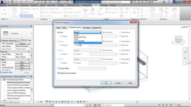Click Close Hidden windows tool
Image resolution: width=191 pixels, height=107 pixels.
click(x=161, y=12)
